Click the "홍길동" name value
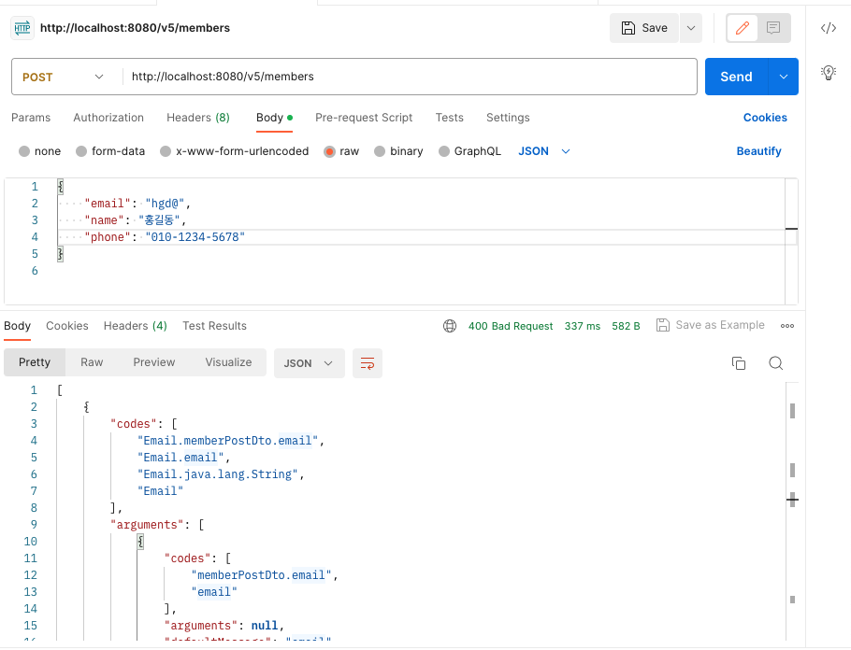851x650 pixels. coord(159,220)
